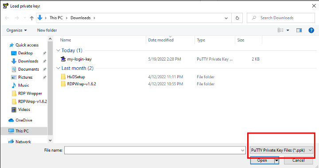Expand the address bar history dropdown
The image size is (319, 168).
pos(226,18)
